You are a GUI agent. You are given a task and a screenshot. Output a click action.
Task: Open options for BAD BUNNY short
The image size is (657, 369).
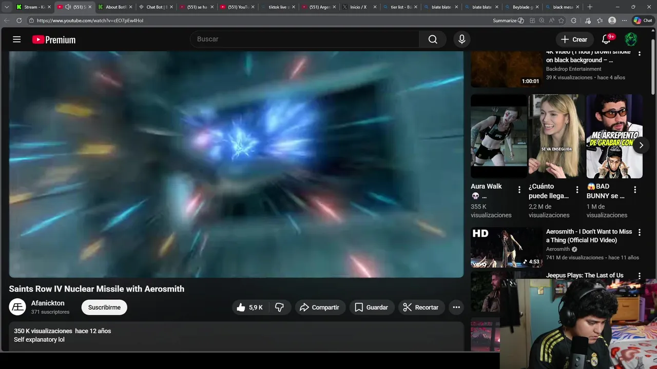coord(635,190)
